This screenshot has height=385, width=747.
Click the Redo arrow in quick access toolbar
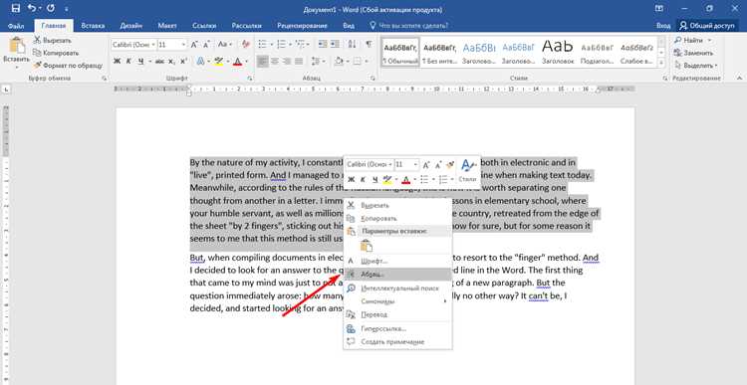click(51, 9)
